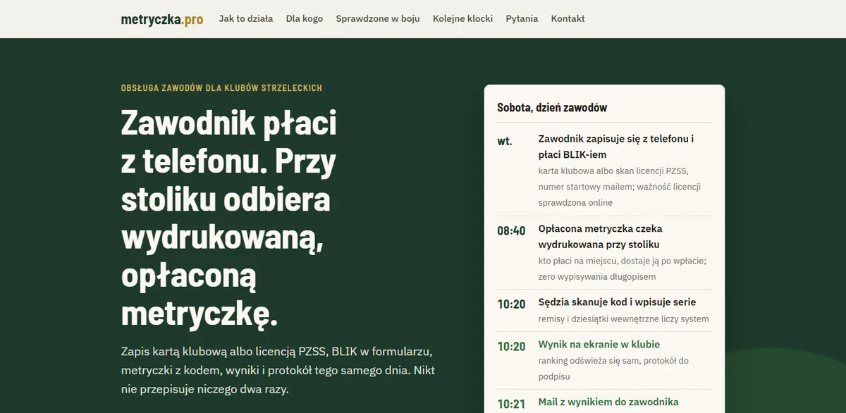The width and height of the screenshot is (846, 413).
Task: Click the card title "Sobota, dzień zawodów"
Action: click(552, 108)
